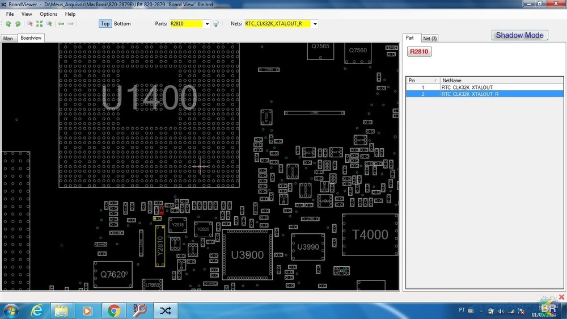Viewport: 567px width, 319px height.
Task: Expand the Parts dropdown list
Action: pyautogui.click(x=207, y=24)
